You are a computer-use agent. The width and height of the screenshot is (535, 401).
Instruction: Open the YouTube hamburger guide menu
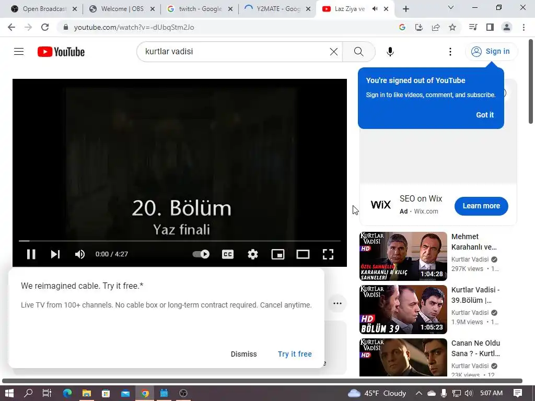19,52
